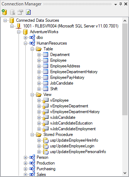The height and width of the screenshot is (177, 129).
Task: Select the vEmployeeDepartmentHistory view label
Action: click(75, 112)
